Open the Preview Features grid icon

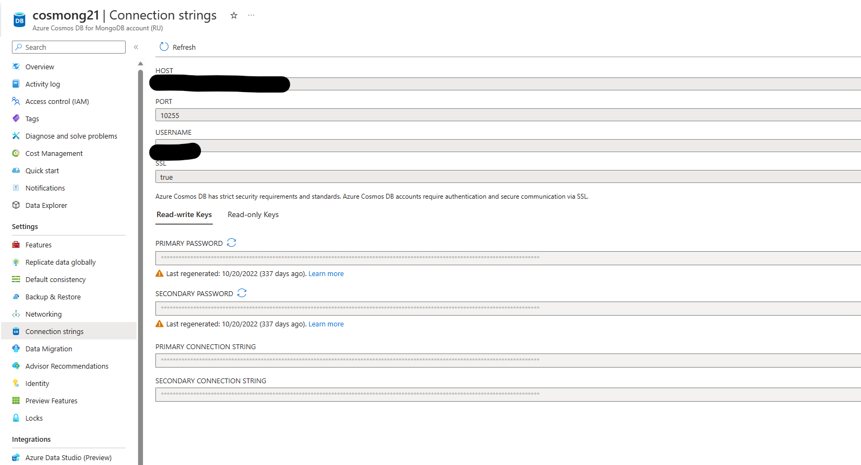click(16, 401)
